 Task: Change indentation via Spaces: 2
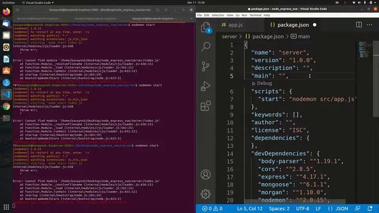pyautogui.click(x=279, y=208)
